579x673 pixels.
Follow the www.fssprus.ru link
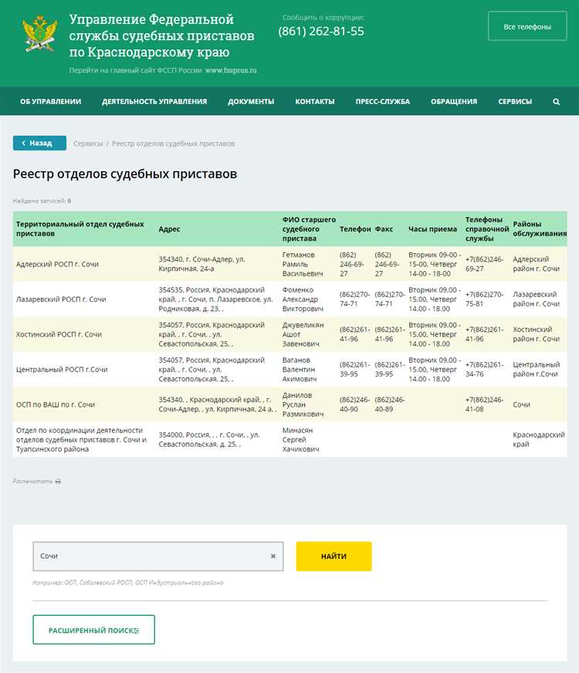point(231,70)
